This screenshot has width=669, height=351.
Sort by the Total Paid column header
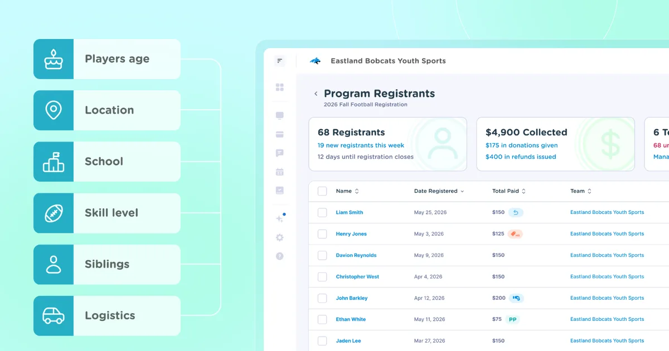(509, 191)
